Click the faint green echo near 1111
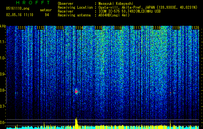 [x=16, y=93]
